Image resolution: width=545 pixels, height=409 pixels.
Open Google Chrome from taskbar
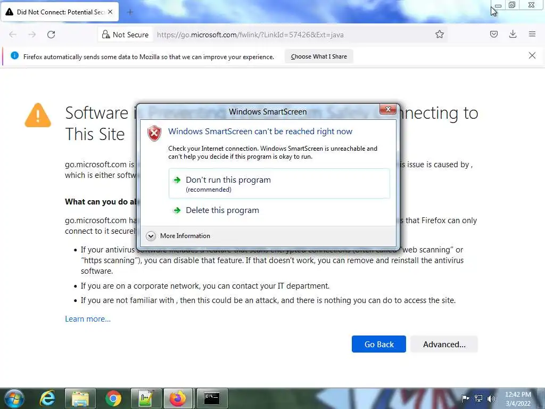click(x=113, y=398)
